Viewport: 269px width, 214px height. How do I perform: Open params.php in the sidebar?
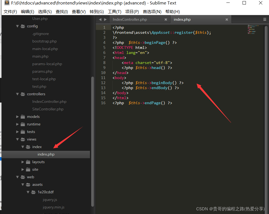[42, 72]
